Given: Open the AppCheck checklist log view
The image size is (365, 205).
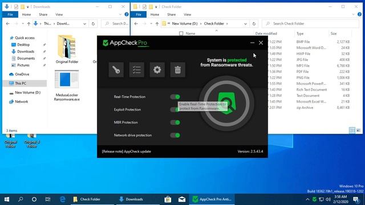Looking at the screenshot, I should (136, 69).
